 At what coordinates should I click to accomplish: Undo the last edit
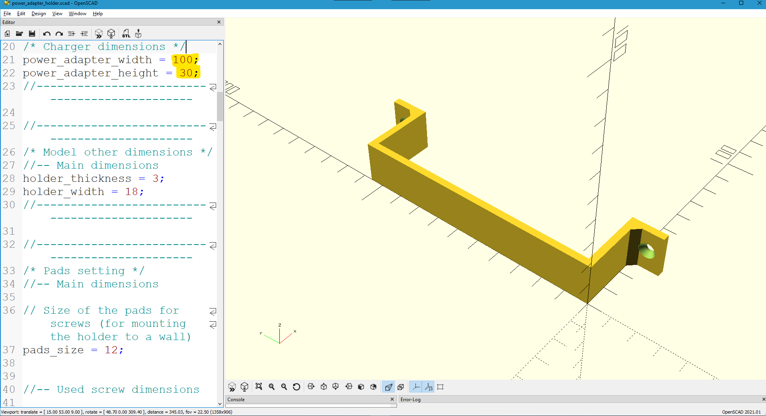tap(47, 34)
